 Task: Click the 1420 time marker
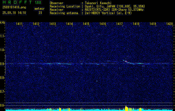click(169, 24)
